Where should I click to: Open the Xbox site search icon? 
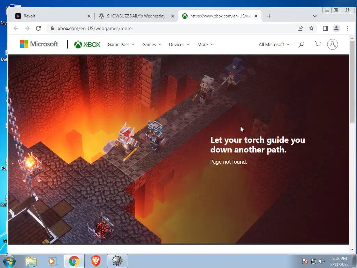pyautogui.click(x=301, y=44)
